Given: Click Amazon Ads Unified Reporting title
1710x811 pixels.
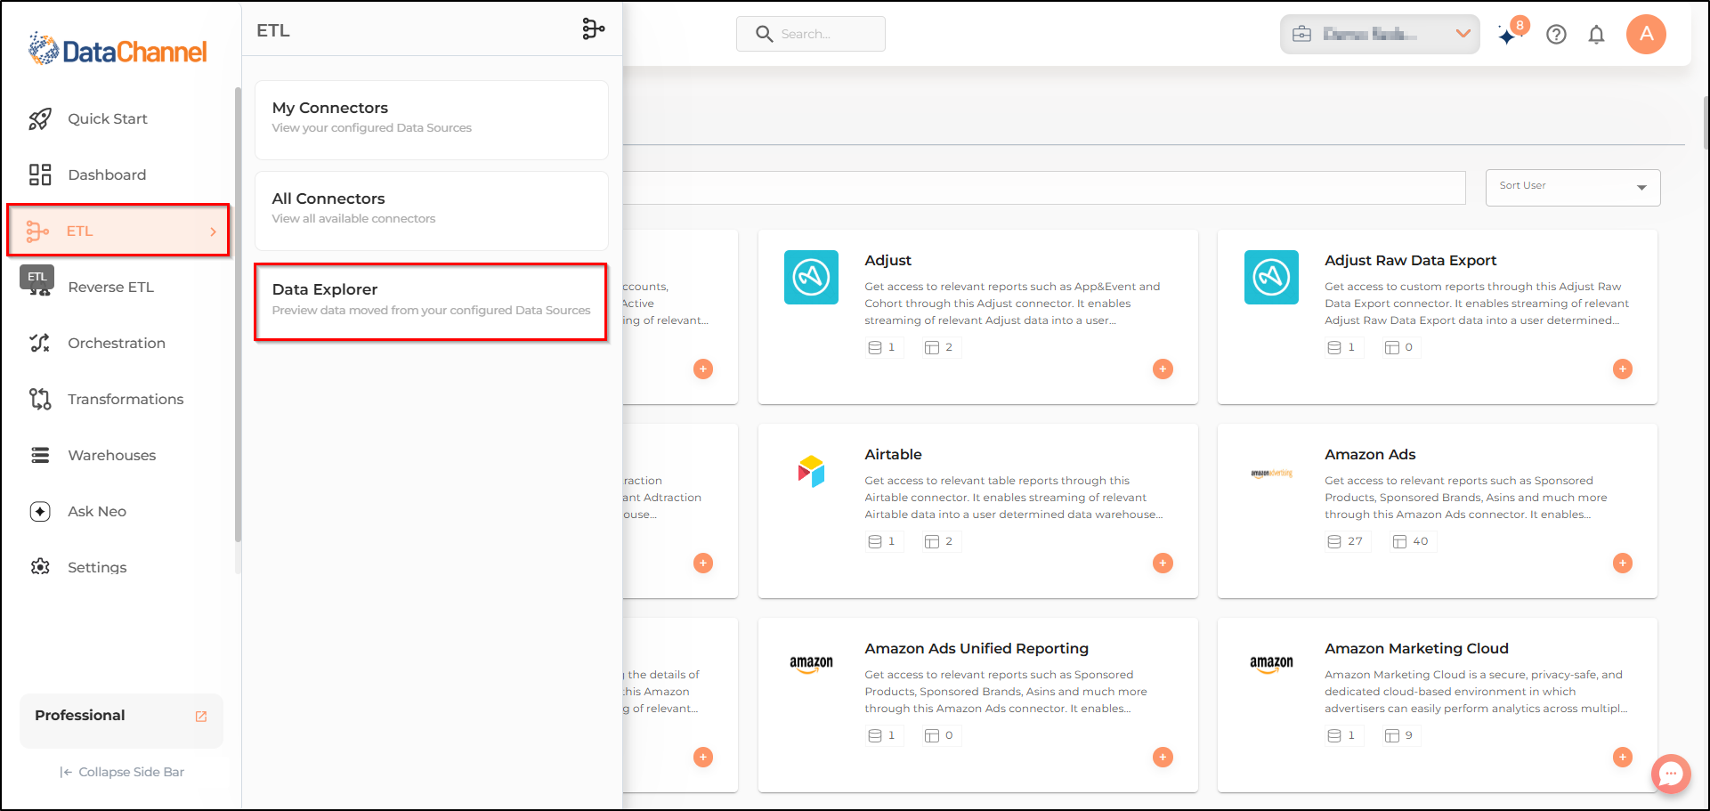Looking at the screenshot, I should tap(977, 648).
